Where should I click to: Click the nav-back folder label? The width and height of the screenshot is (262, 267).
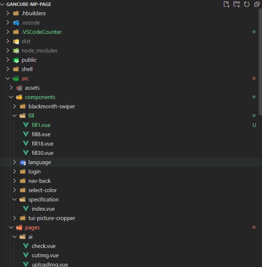tap(39, 181)
